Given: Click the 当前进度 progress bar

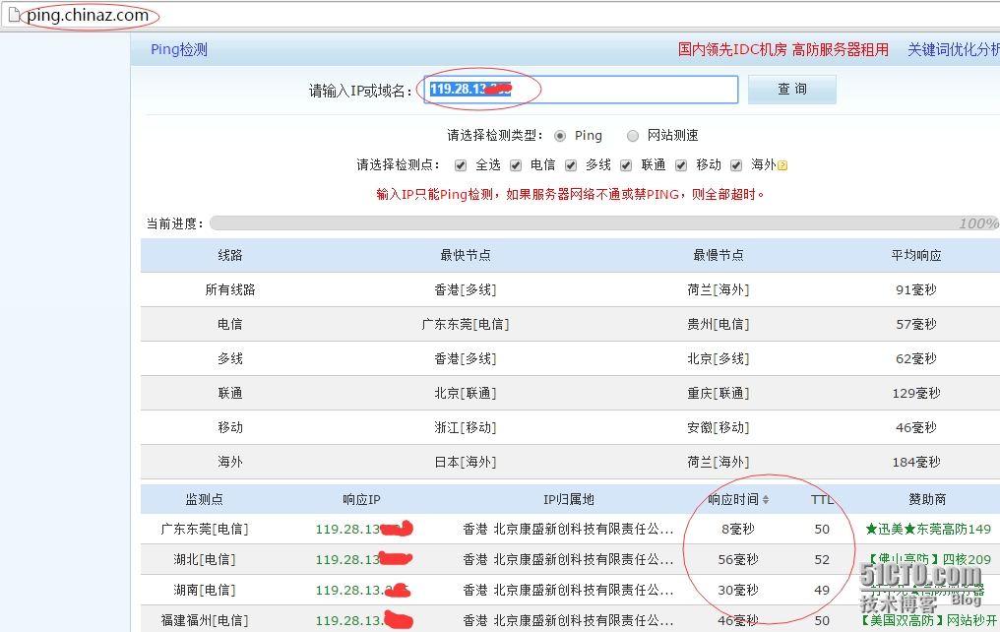Looking at the screenshot, I should (604, 223).
